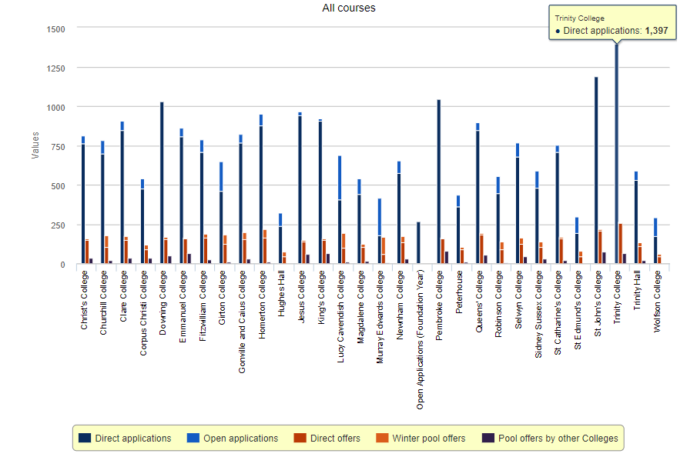Toggle the Direct offers legend entry
This screenshot has width=687, height=467.
point(327,438)
